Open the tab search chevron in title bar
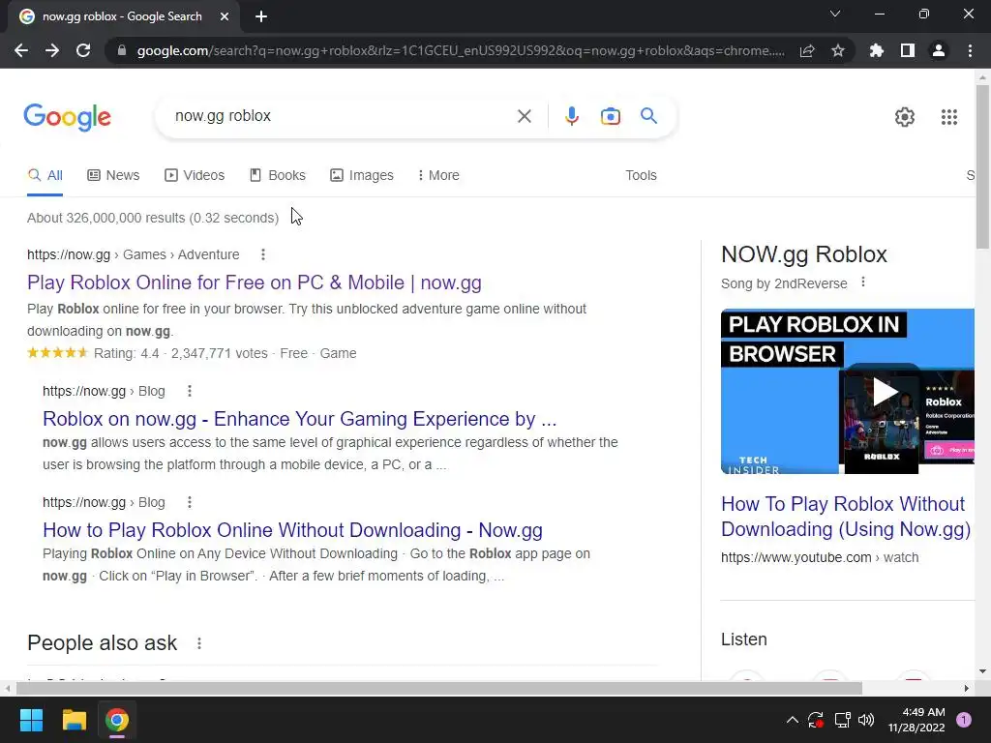This screenshot has height=743, width=991. pyautogui.click(x=835, y=14)
